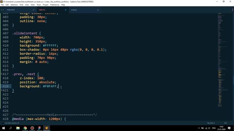This screenshot has width=234, height=131.
Task: Switch to the index.html tab
Action: 11,10
